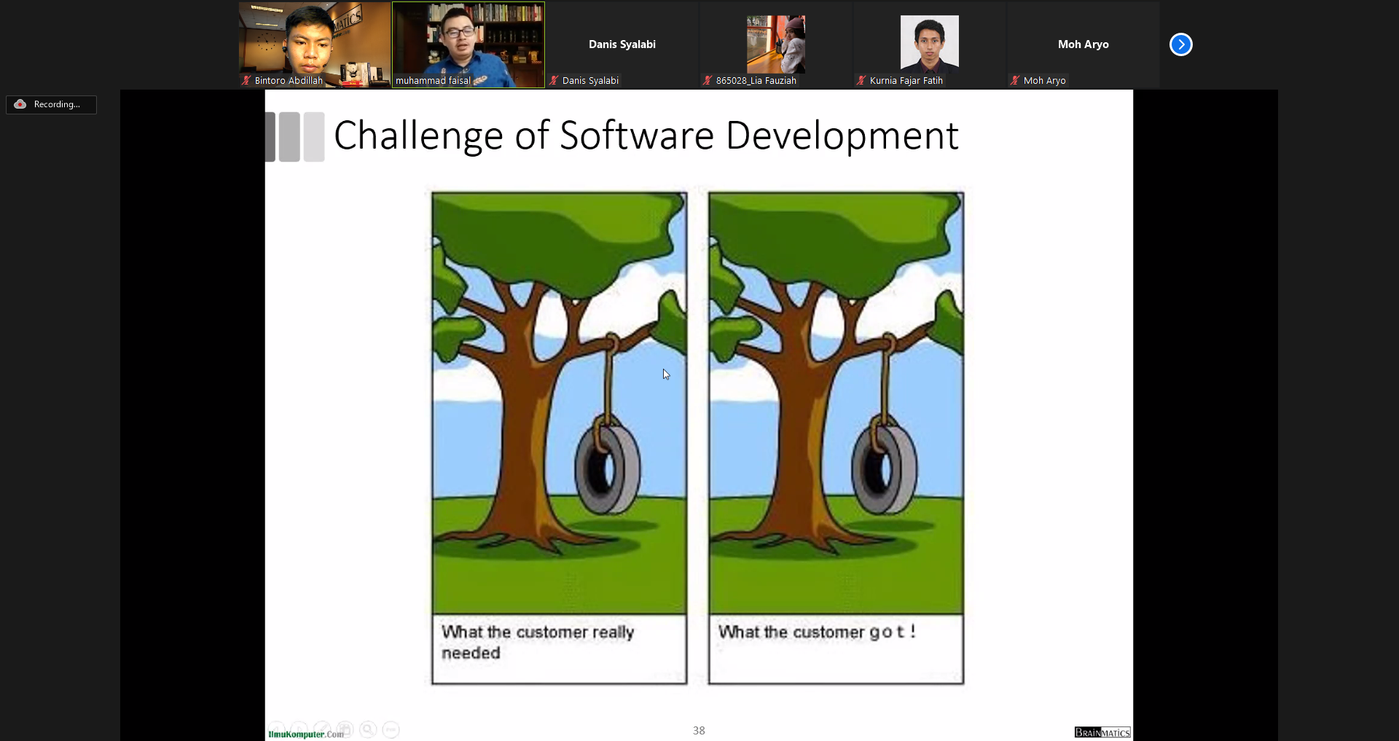Click Lia Fauziah's profile picture
1399x741 pixels.
775,44
